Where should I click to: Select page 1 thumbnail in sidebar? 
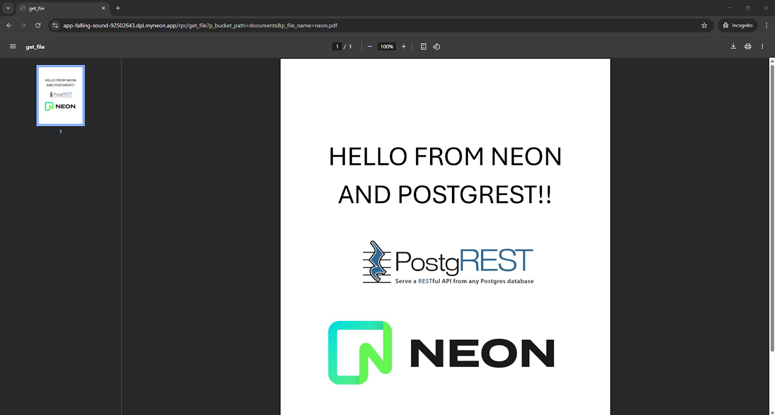click(61, 96)
